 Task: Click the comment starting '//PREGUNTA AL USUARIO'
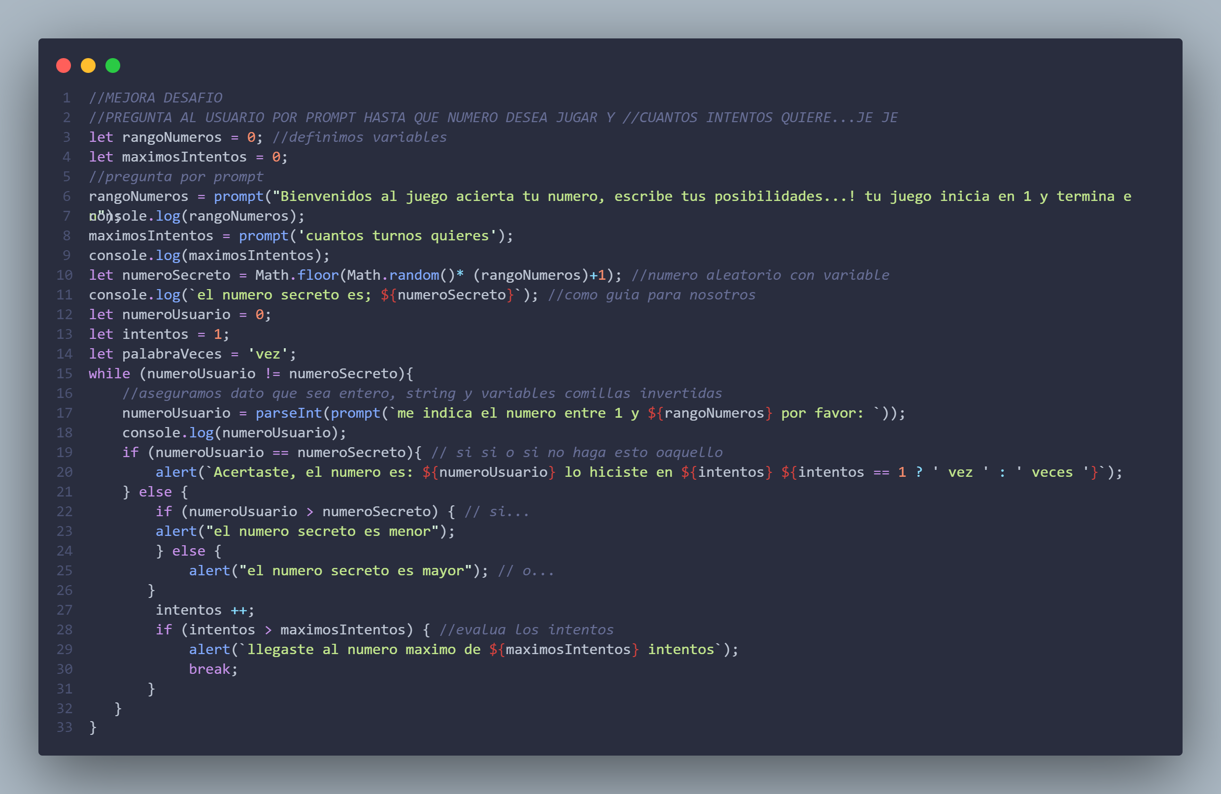(493, 117)
